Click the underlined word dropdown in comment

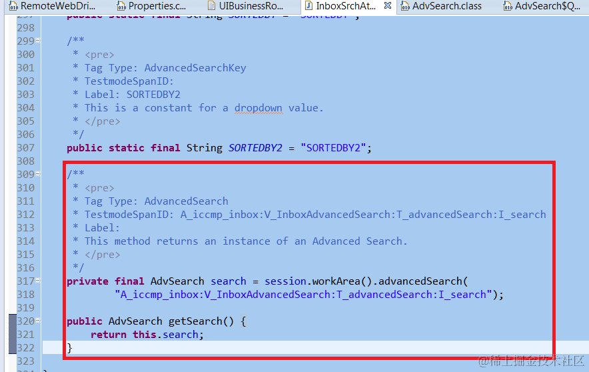coord(258,108)
